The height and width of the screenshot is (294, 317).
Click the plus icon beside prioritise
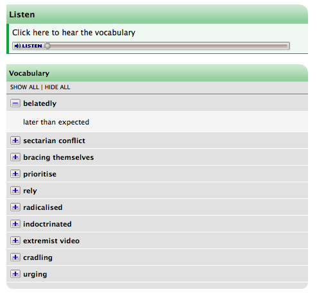coord(15,174)
